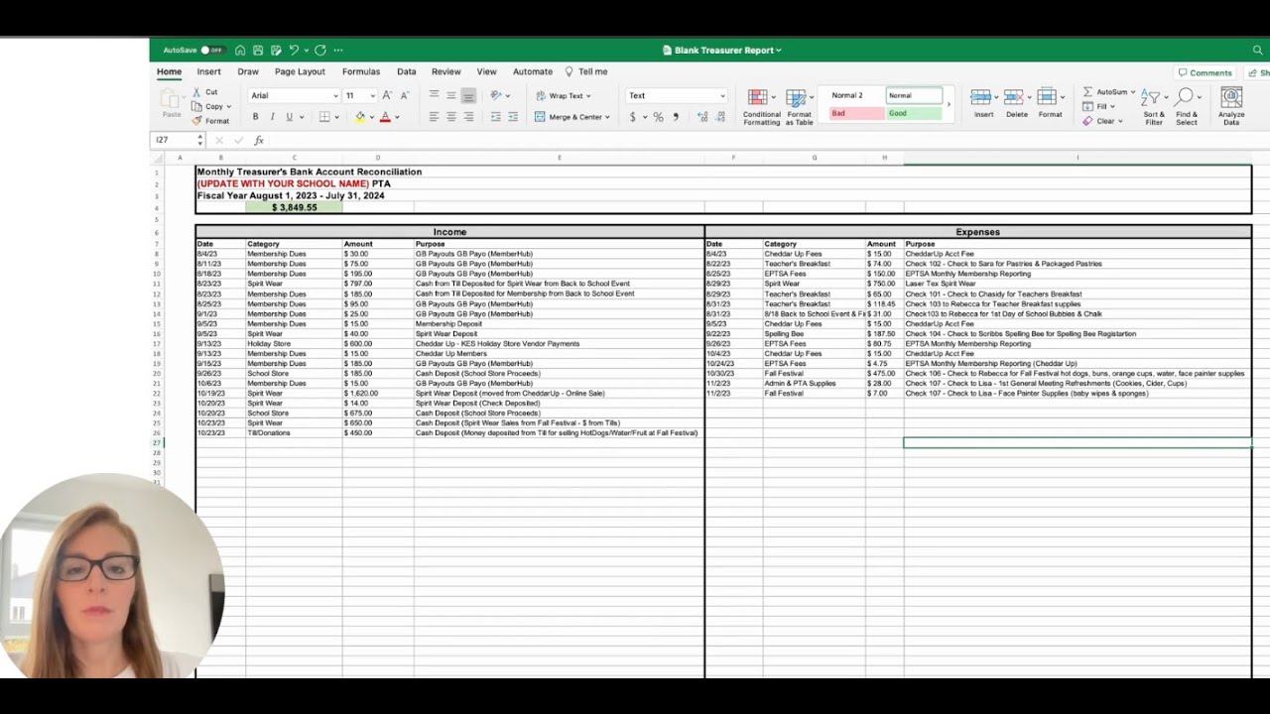Select top vertical align icon
This screenshot has height=714, width=1270.
pyautogui.click(x=434, y=95)
